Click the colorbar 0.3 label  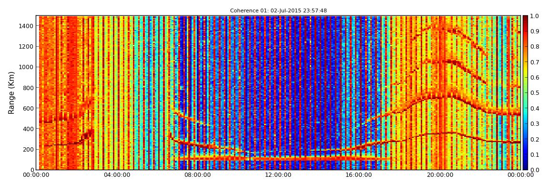pyautogui.click(x=534, y=124)
